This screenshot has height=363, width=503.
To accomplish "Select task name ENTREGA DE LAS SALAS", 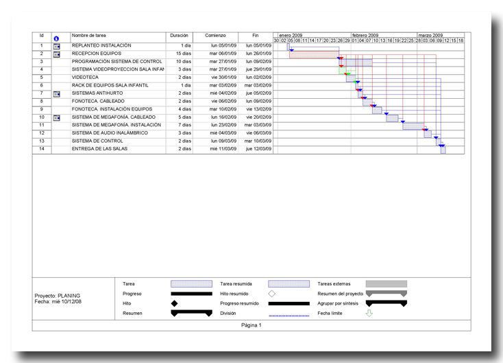I will click(99, 149).
